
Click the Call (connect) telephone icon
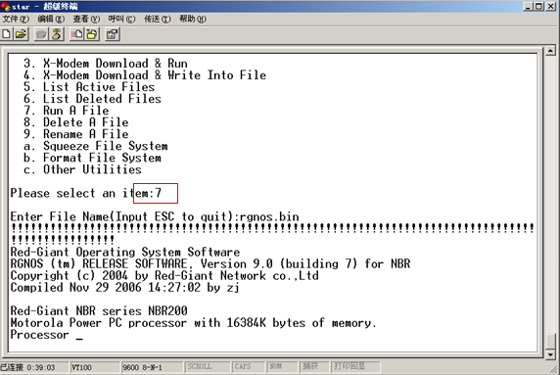[41, 34]
